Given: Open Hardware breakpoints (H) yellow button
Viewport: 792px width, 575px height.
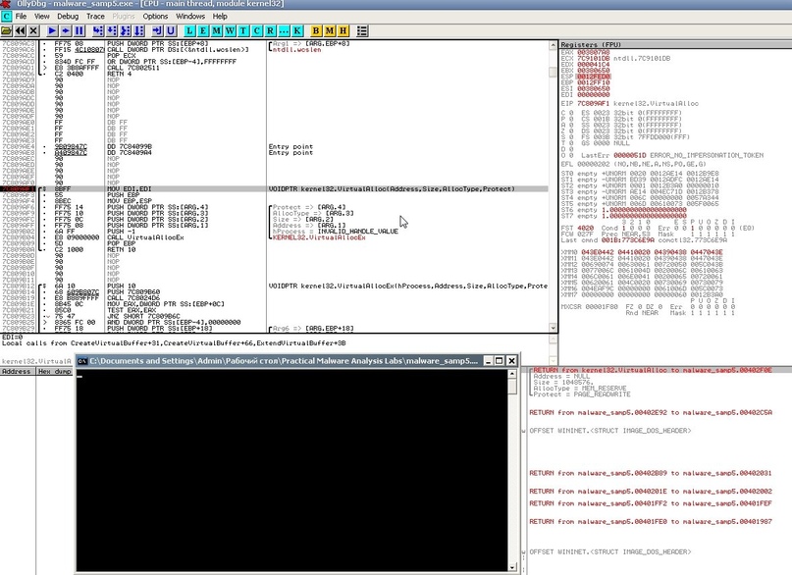Looking at the screenshot, I should (x=343, y=31).
